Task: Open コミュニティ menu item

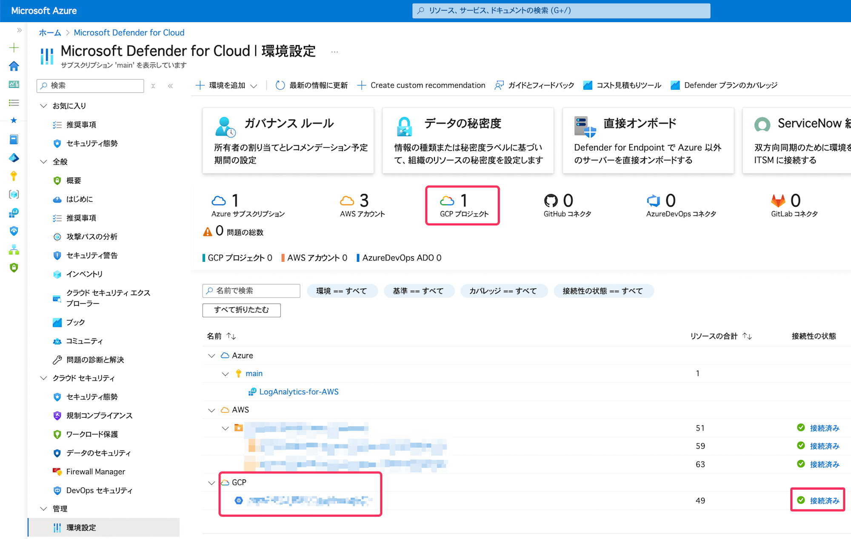Action: (84, 341)
